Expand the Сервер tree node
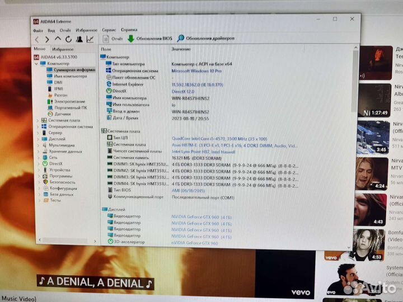 pyautogui.click(x=38, y=133)
